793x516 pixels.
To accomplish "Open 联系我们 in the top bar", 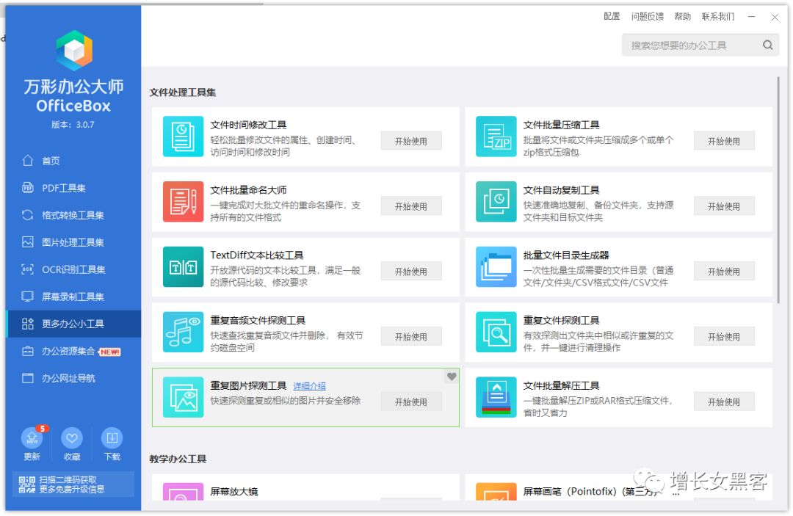I will [x=718, y=17].
